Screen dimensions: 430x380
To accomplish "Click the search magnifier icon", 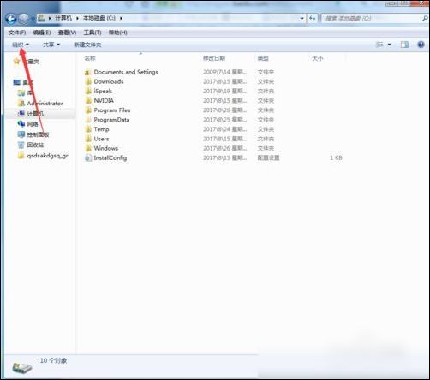I will 425,19.
